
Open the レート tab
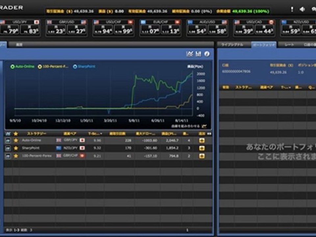(x=289, y=45)
